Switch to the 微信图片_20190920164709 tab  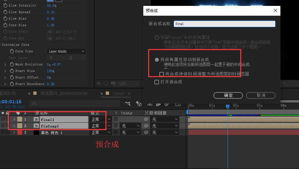pyautogui.click(x=64, y=93)
